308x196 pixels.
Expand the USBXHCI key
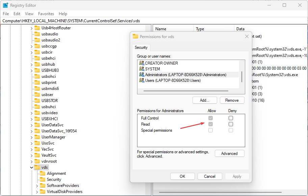tap(32, 119)
